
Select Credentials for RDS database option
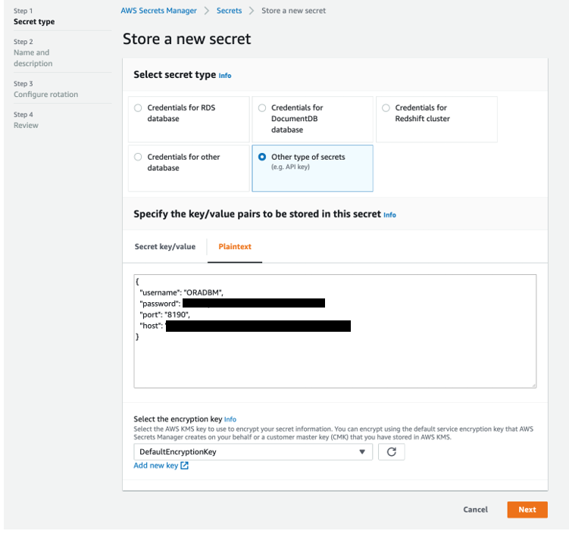point(138,108)
